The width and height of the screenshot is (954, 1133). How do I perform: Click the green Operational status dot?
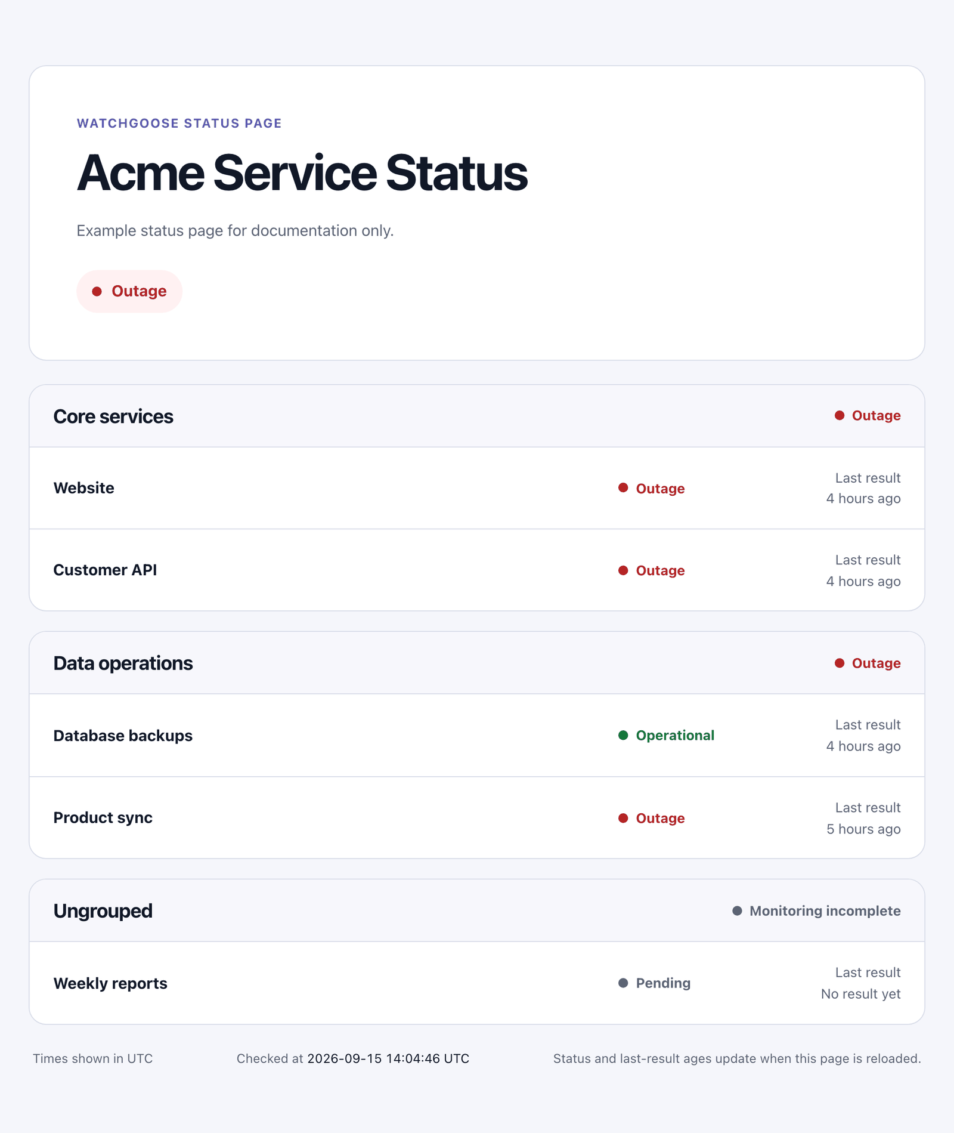click(x=623, y=735)
